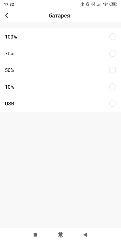The width and height of the screenshot is (121, 242).
Task: Tap the 70% list label
Action: (10, 54)
